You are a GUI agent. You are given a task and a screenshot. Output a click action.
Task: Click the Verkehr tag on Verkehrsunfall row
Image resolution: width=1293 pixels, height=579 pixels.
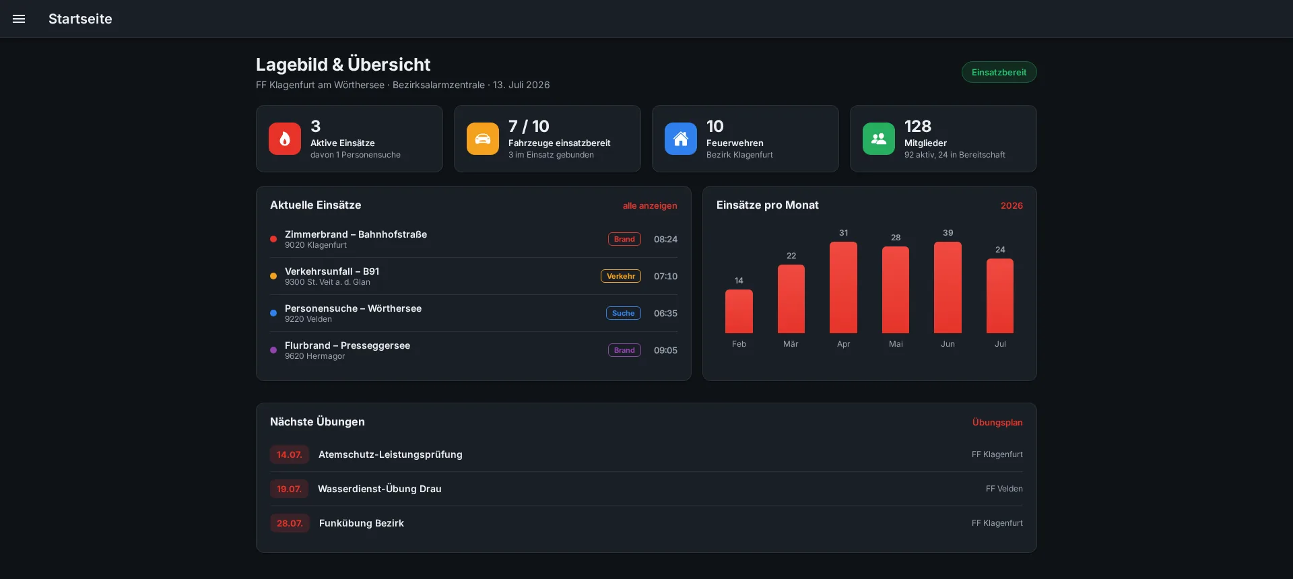pos(621,276)
